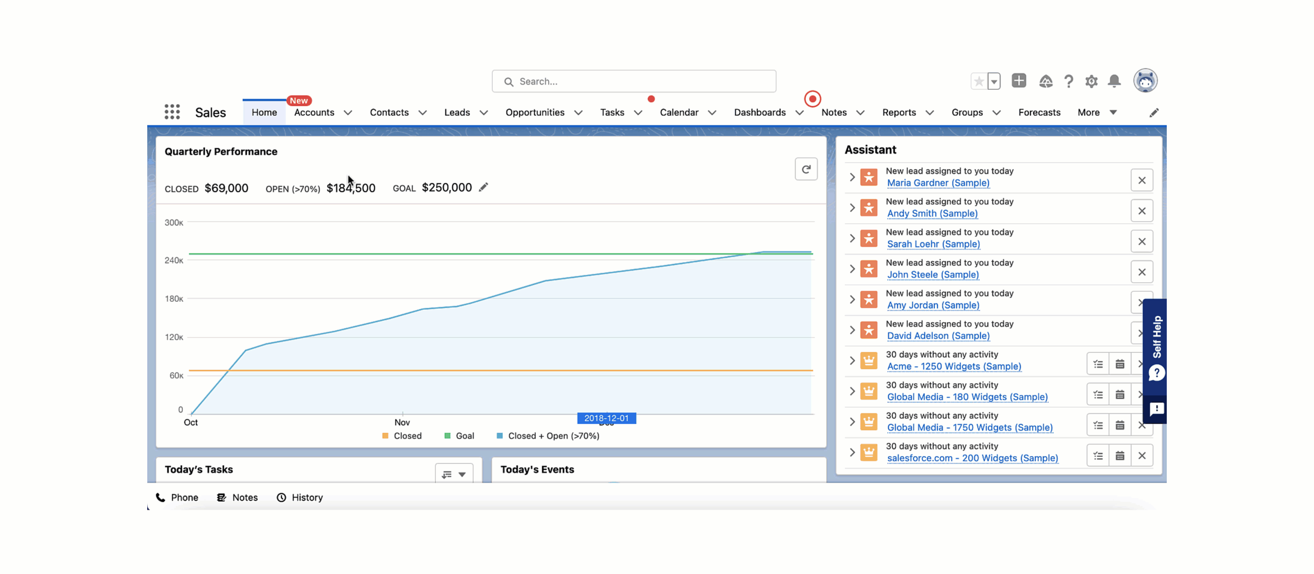Open Setup via the gear icon
1314x574 pixels.
(x=1092, y=81)
